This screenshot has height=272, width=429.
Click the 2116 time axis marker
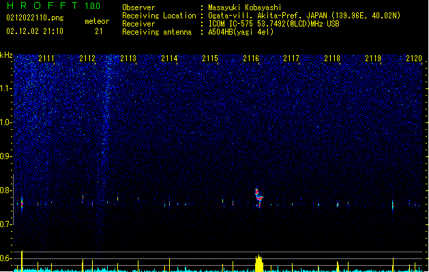tap(251, 58)
